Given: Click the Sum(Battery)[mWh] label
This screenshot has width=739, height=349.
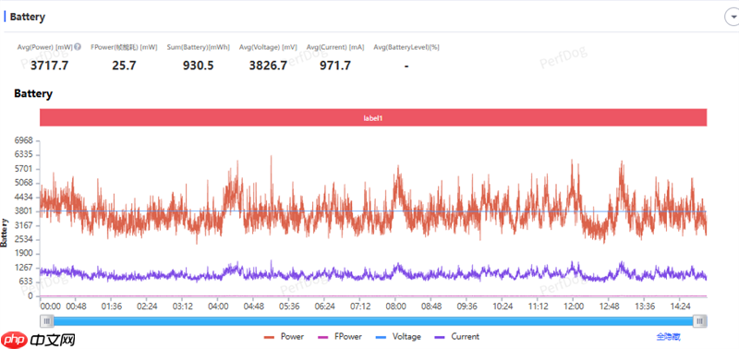Looking at the screenshot, I should coord(198,47).
